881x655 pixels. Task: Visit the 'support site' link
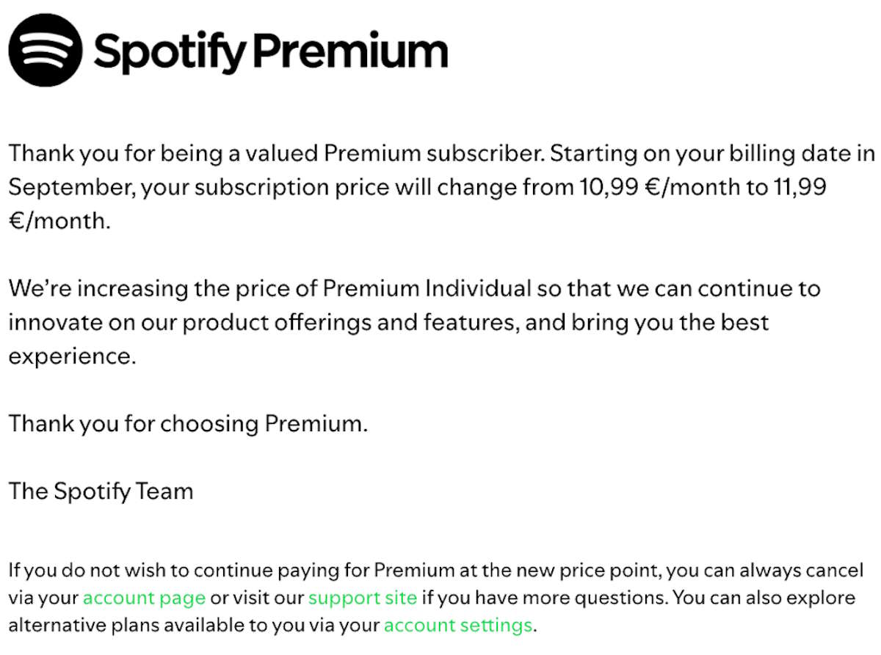(362, 598)
